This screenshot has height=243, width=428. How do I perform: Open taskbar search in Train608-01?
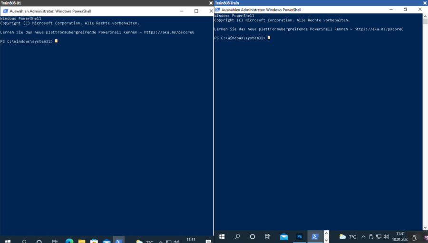24,242
